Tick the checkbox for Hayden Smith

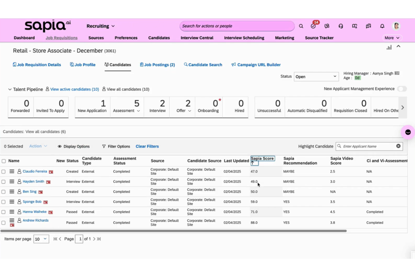click(x=3, y=182)
